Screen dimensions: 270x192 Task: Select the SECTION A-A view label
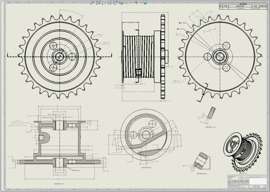(x=59, y=184)
